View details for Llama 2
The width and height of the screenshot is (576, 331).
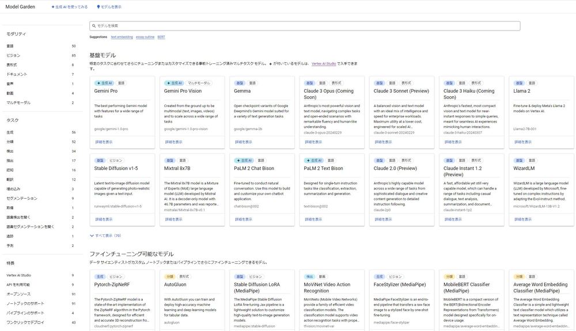523,142
